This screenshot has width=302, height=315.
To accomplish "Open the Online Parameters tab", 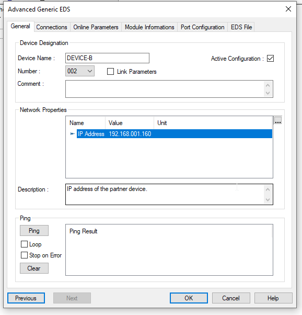I will (96, 27).
